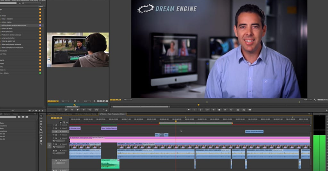This screenshot has height=171, width=328.
Task: Toggle Video 5 track eye visibility
Action: 54,128
